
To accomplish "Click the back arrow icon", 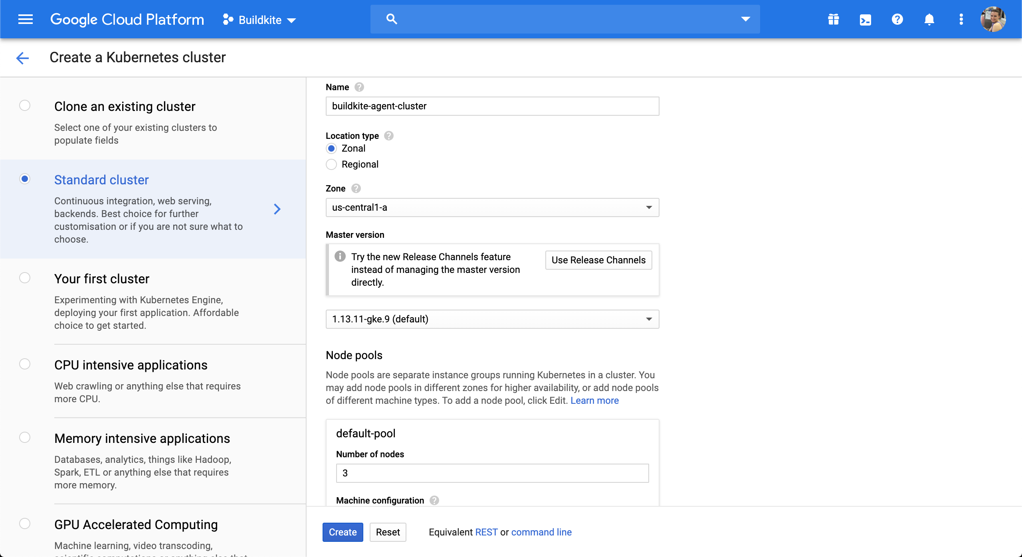I will pyautogui.click(x=22, y=58).
